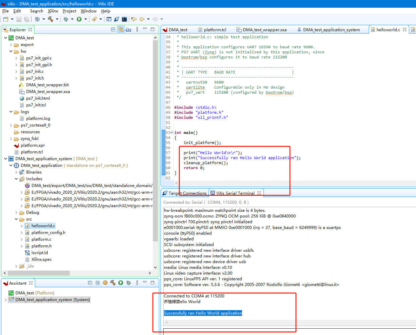Click the hammer Build icon in Assistant panel
416x335 pixels.
coord(113,283)
